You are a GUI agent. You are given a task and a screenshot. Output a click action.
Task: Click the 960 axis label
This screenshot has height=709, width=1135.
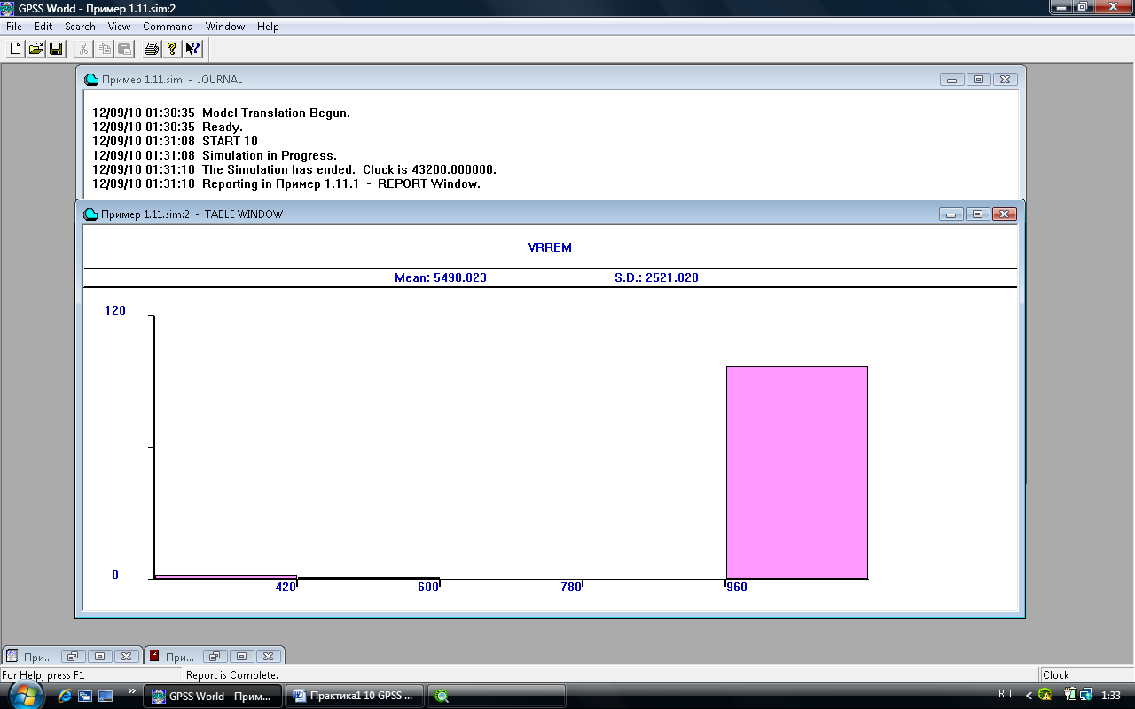pyautogui.click(x=736, y=587)
